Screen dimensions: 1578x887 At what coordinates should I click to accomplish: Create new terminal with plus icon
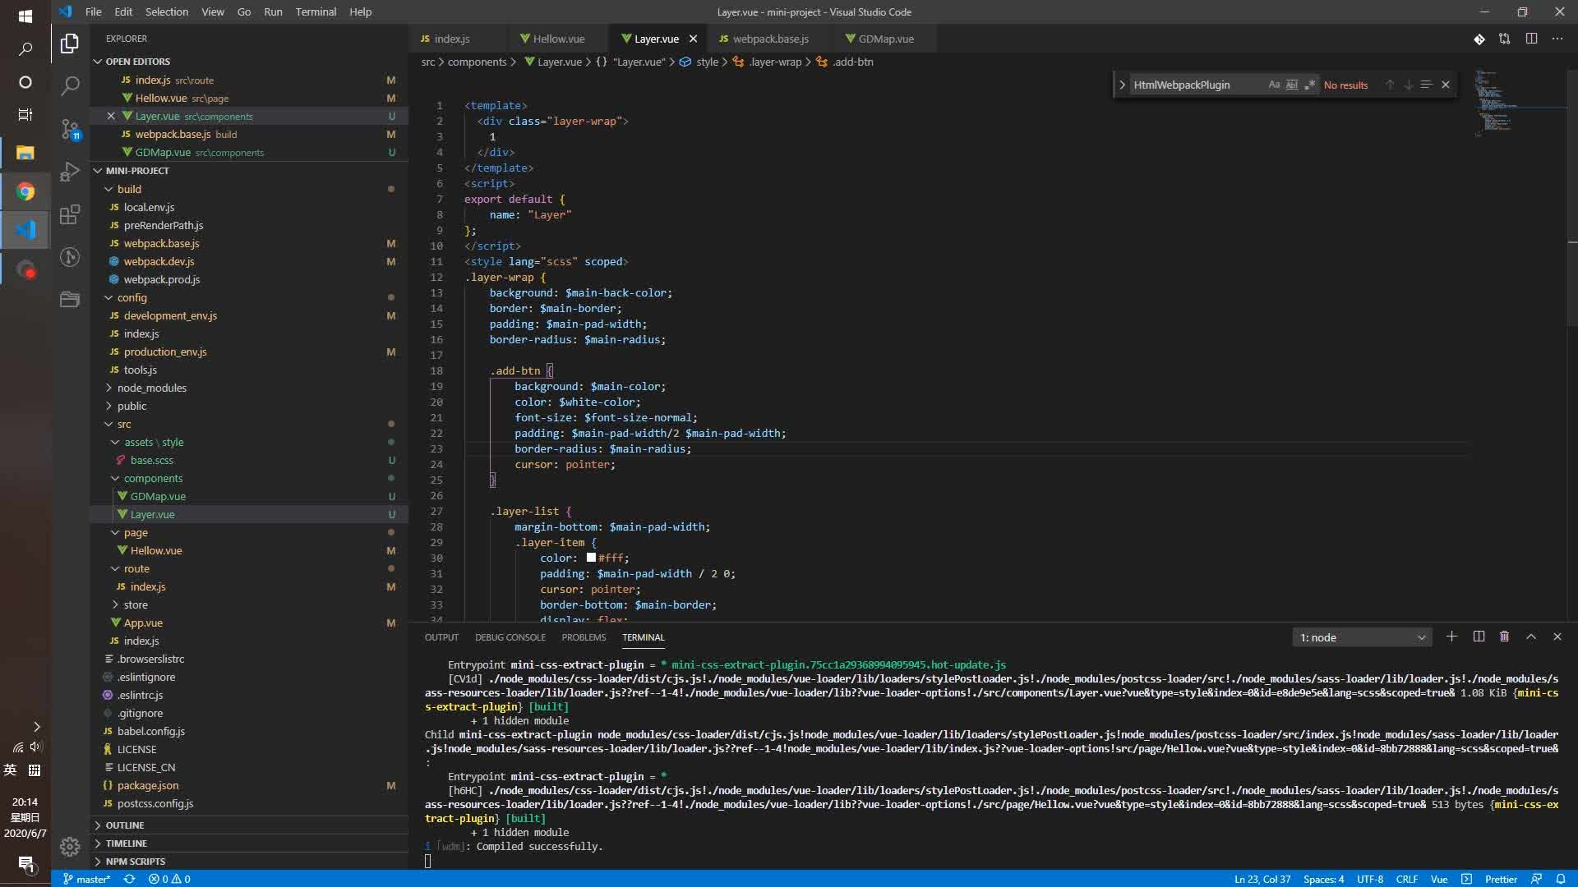(1451, 637)
